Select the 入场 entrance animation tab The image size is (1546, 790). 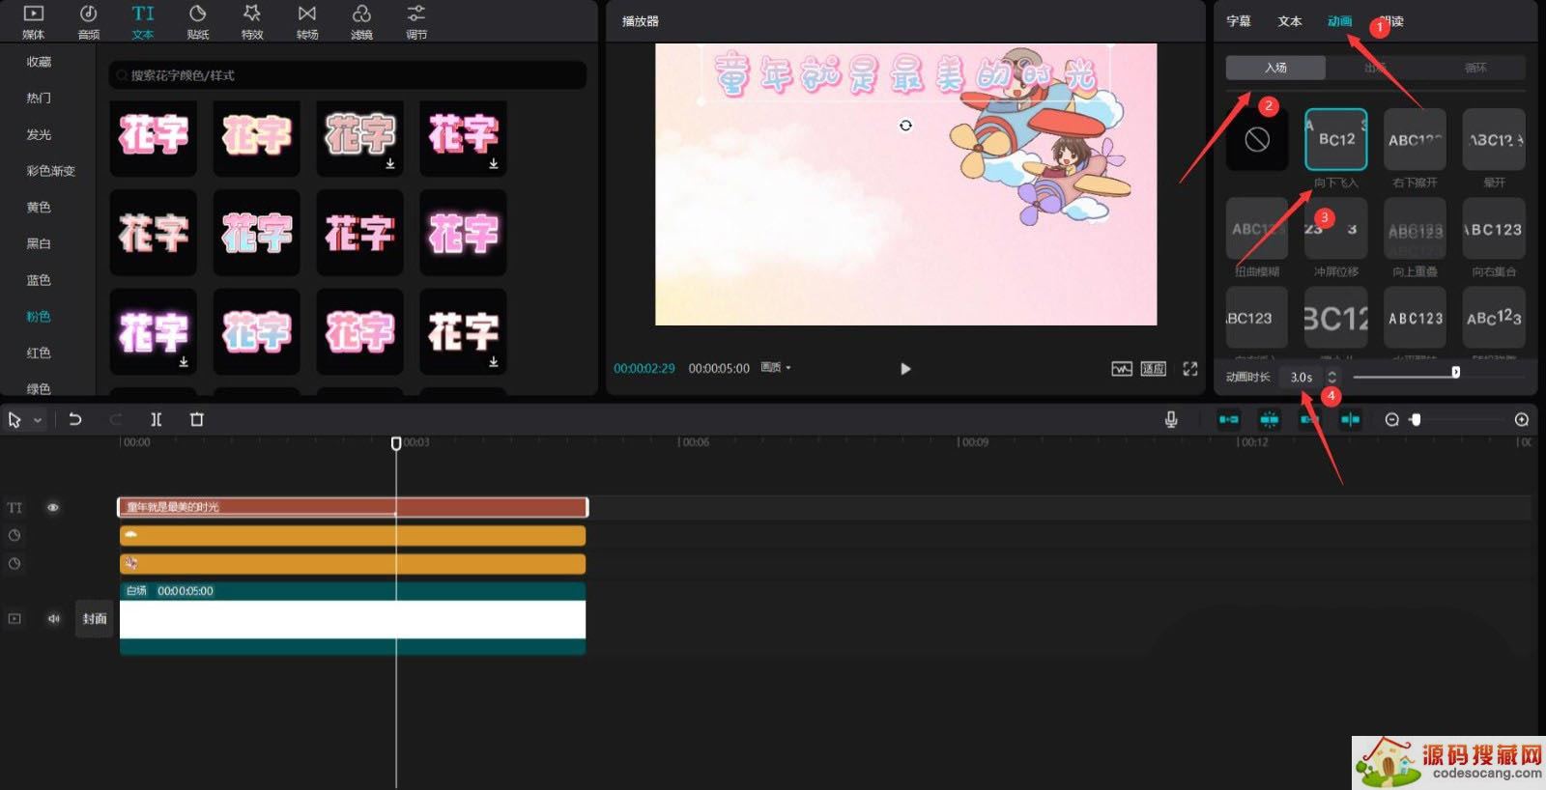point(1275,68)
